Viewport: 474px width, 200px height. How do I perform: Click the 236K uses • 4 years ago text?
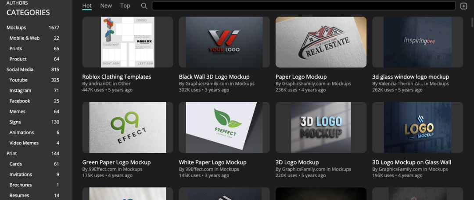[x=301, y=90]
